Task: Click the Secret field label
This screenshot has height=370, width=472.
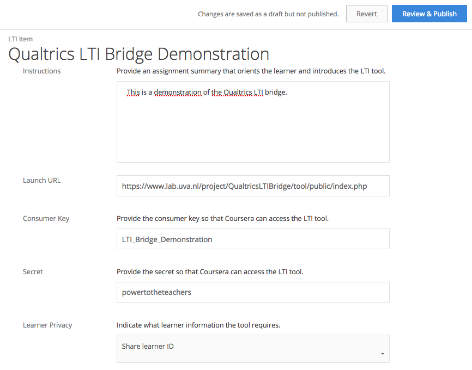Action: [33, 272]
